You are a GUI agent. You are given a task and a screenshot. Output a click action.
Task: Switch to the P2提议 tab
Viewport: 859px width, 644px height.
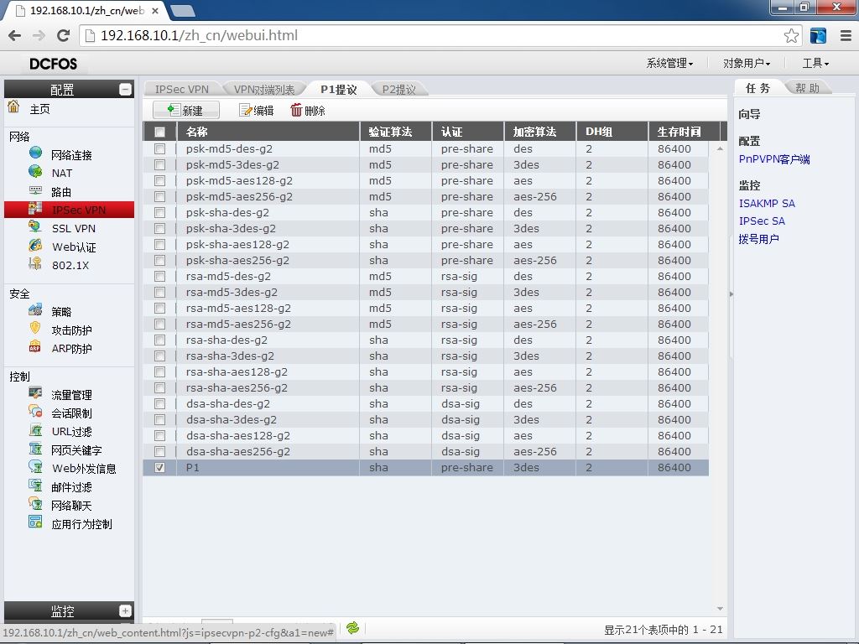tap(398, 89)
